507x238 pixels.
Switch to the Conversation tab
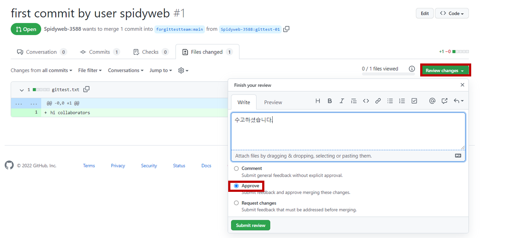(x=42, y=52)
